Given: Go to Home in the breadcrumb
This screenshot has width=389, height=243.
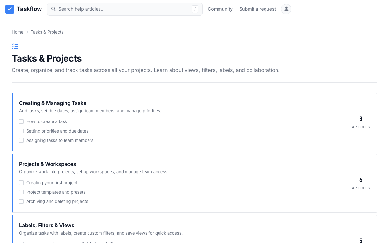Looking at the screenshot, I should (18, 32).
